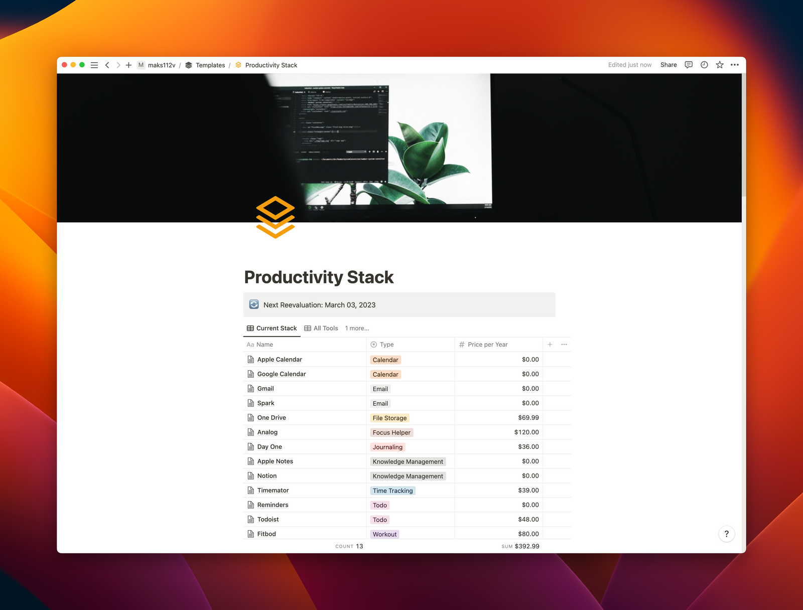Click the M workspace icon in breadcrumb
Viewport: 803px width, 610px height.
click(141, 65)
